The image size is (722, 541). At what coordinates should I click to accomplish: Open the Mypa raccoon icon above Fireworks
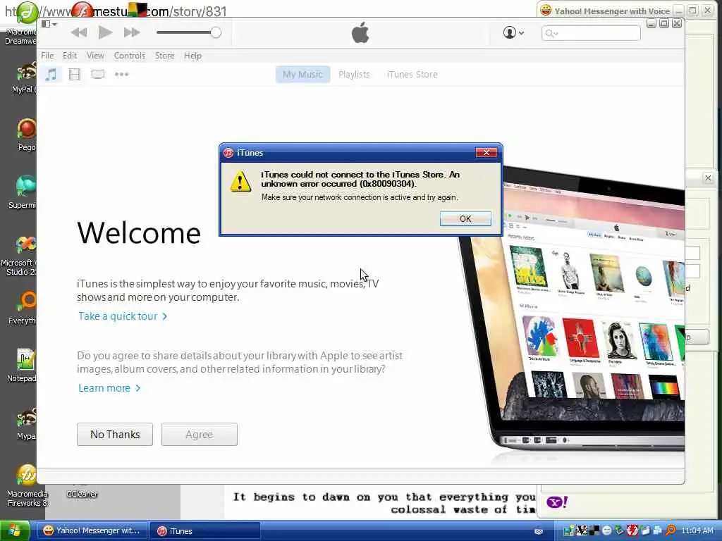coord(26,423)
